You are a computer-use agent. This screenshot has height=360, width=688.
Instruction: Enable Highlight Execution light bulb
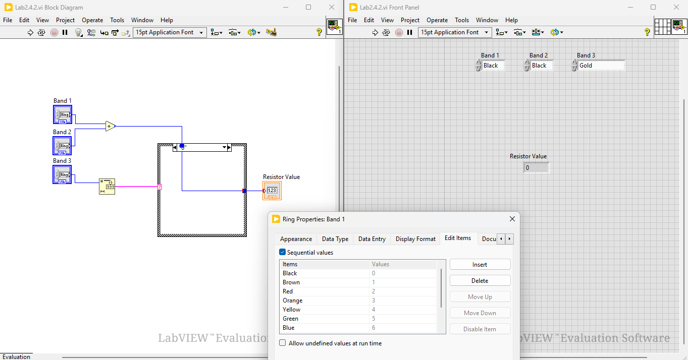tap(78, 32)
